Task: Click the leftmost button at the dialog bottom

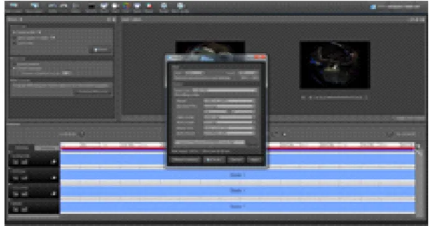Action: [x=185, y=160]
